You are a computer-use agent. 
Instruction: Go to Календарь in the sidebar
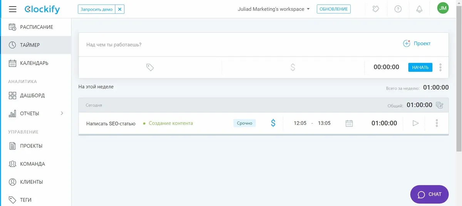(34, 63)
